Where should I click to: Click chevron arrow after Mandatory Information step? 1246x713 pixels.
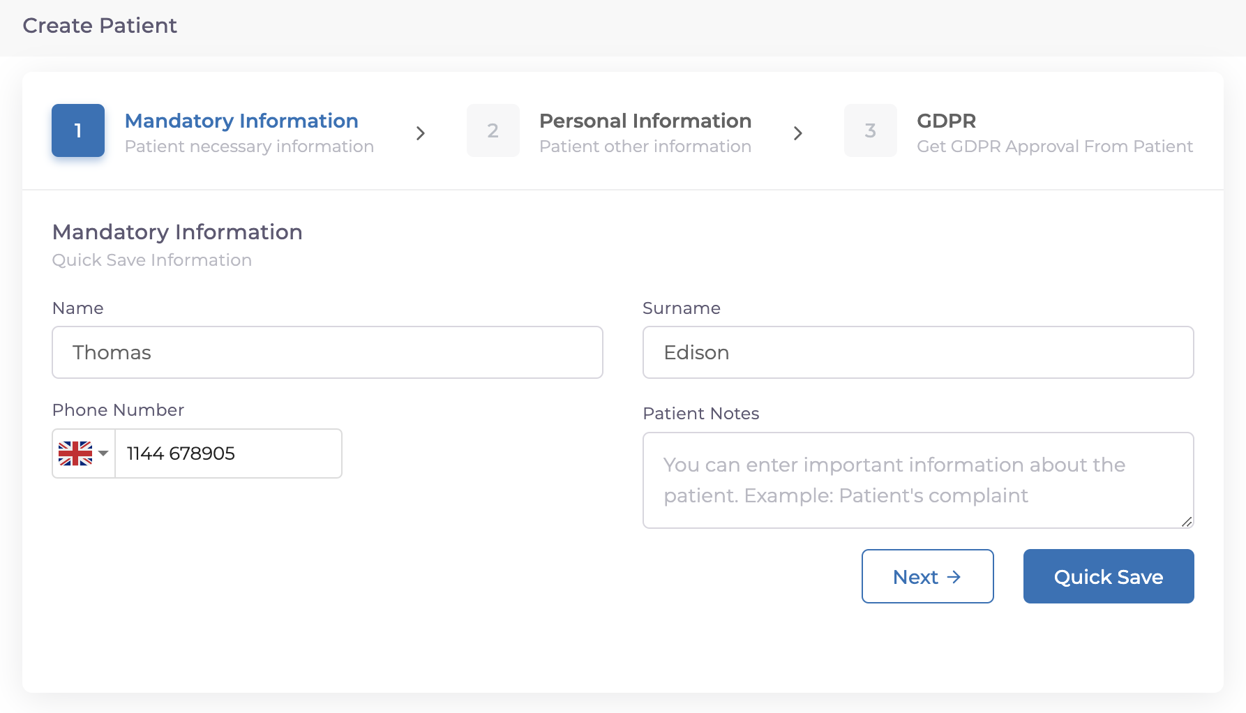pyautogui.click(x=421, y=133)
